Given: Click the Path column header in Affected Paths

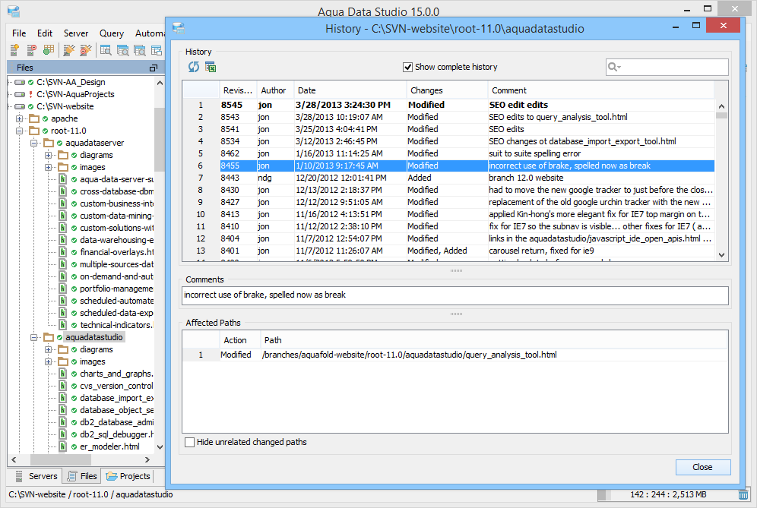Looking at the screenshot, I should tap(494, 340).
